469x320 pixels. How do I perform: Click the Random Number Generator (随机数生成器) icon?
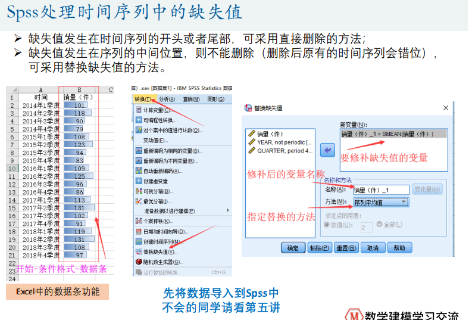139,262
